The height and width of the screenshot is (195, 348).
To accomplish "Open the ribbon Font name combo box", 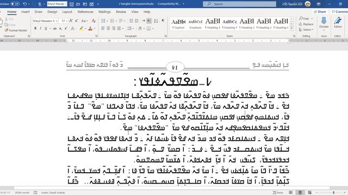I will [45, 21].
